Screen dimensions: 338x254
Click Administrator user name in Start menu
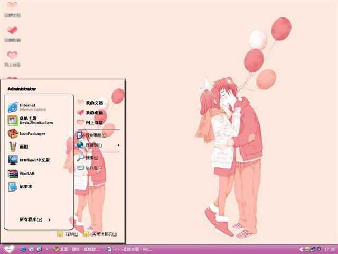point(22,89)
